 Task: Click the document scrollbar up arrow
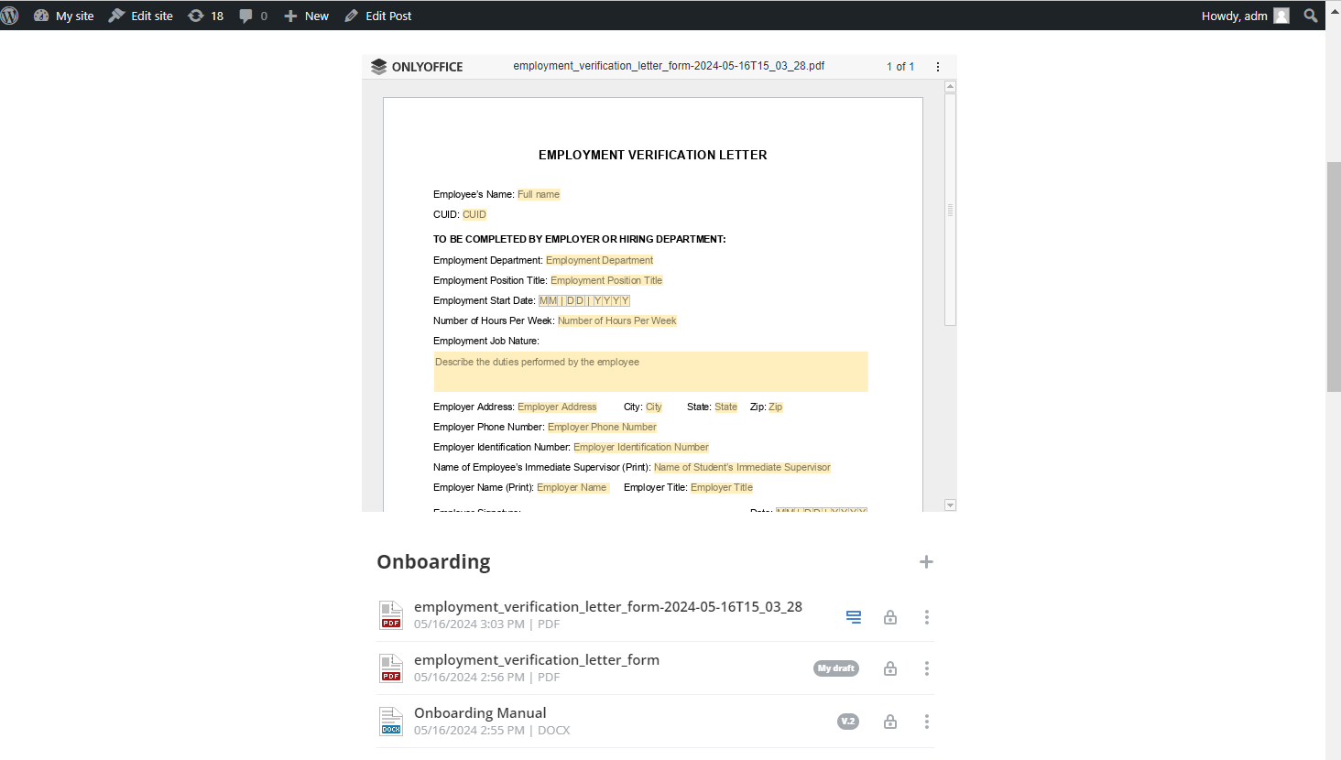click(x=951, y=87)
